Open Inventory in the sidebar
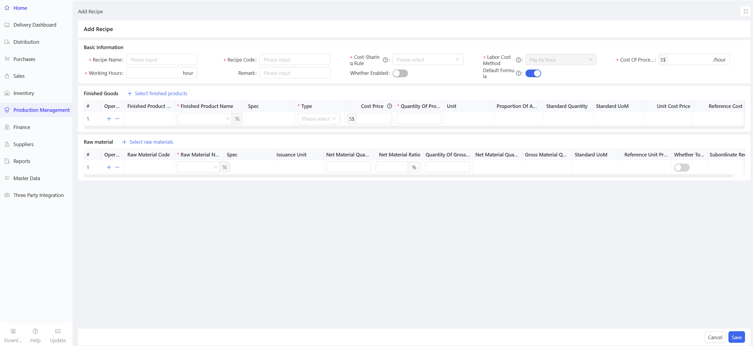Image resolution: width=753 pixels, height=346 pixels. pyautogui.click(x=24, y=93)
